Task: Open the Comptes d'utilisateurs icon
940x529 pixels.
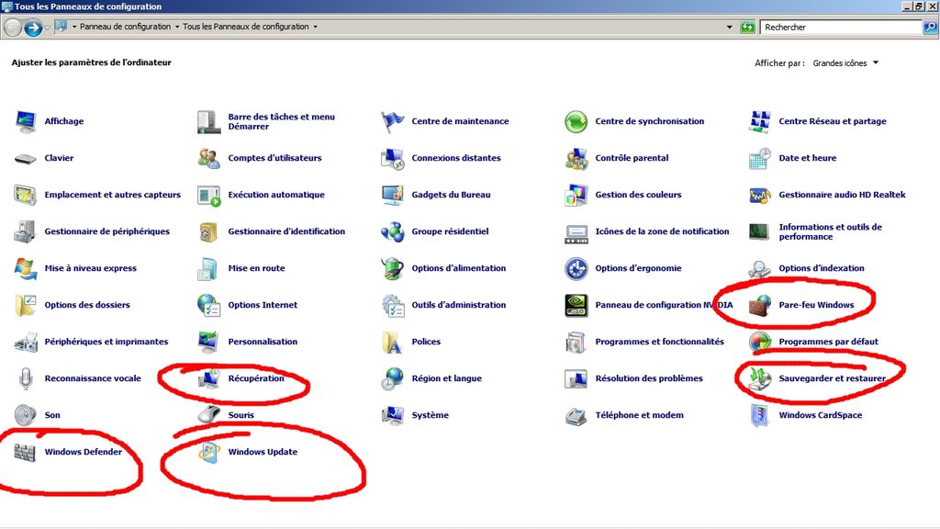Action: pyautogui.click(x=209, y=158)
